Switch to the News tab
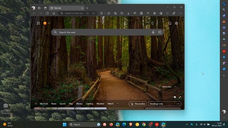Image resolution: width=228 pixels, height=128 pixels. 54,103
